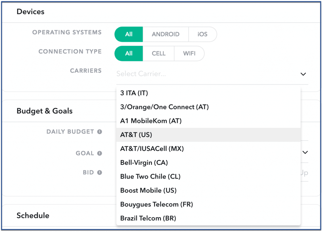Choose WIFI connection type

189,53
